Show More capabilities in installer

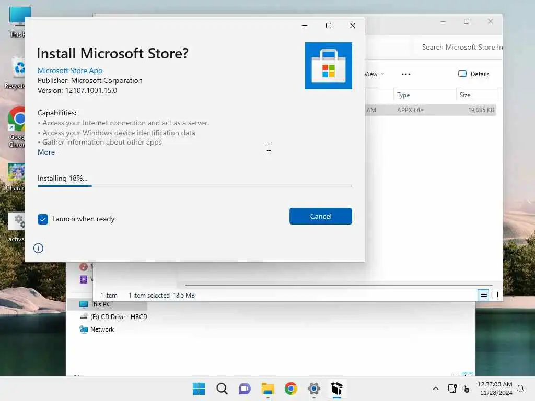pyautogui.click(x=46, y=152)
